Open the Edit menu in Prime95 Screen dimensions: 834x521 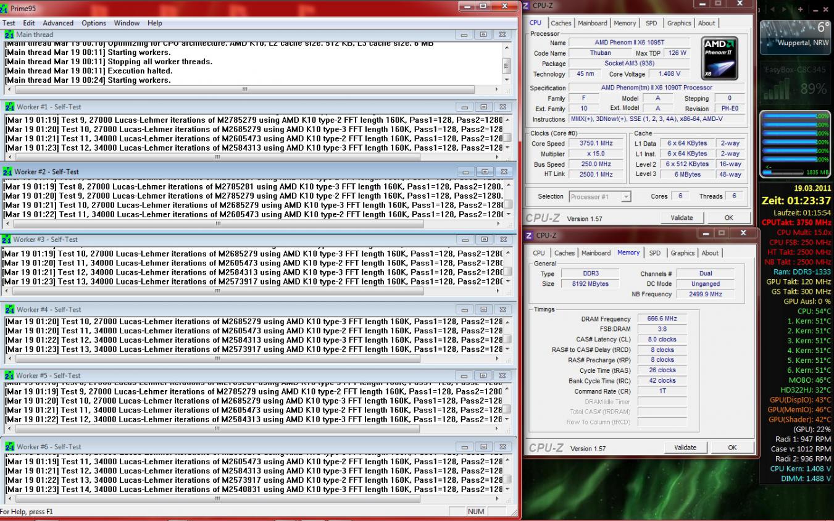[x=29, y=23]
